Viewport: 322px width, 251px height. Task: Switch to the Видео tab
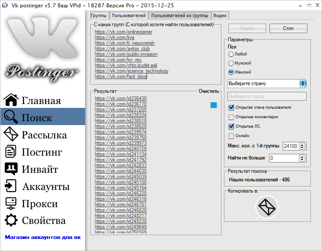(220, 15)
